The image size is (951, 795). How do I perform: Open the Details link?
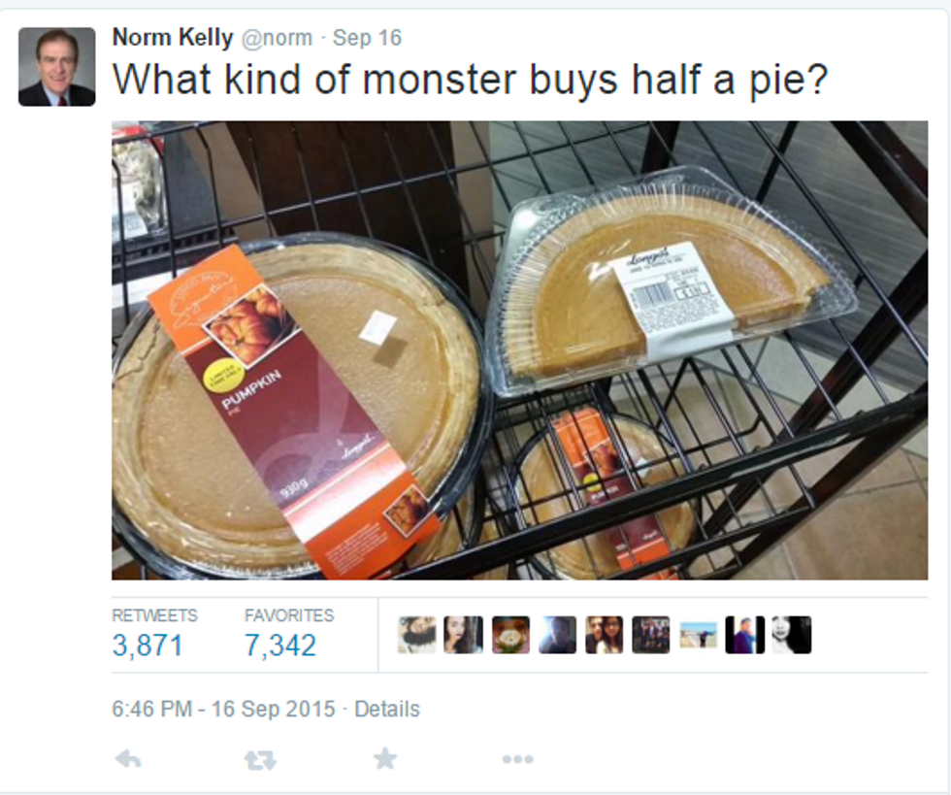tap(387, 709)
